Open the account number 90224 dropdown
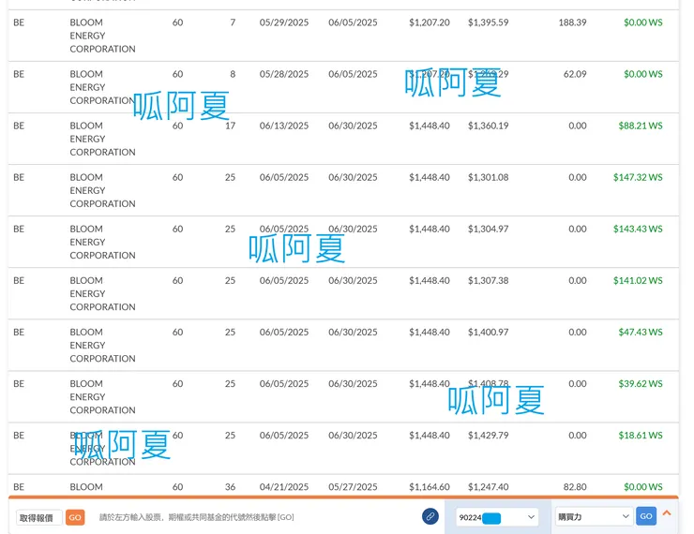This screenshot has width=694, height=534. (497, 517)
